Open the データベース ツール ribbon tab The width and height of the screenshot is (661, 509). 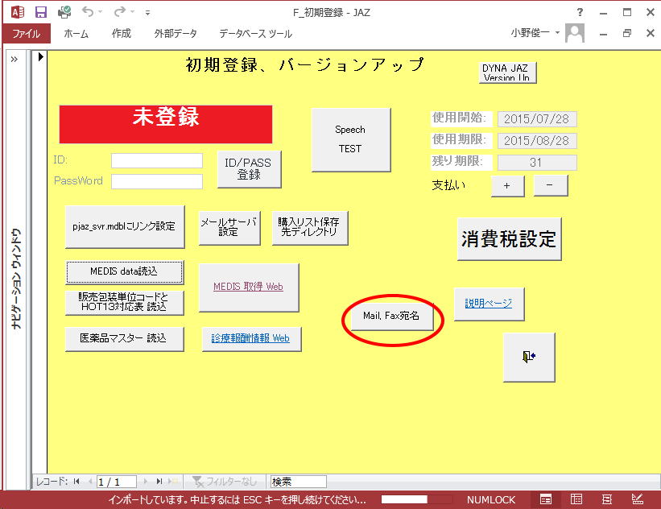255,33
